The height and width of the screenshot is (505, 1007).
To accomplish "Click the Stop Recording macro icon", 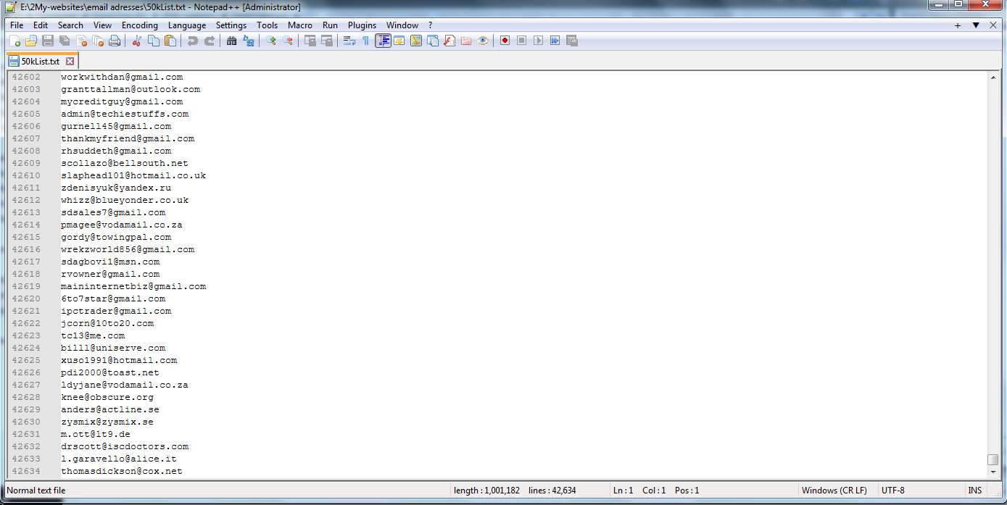I will [521, 41].
